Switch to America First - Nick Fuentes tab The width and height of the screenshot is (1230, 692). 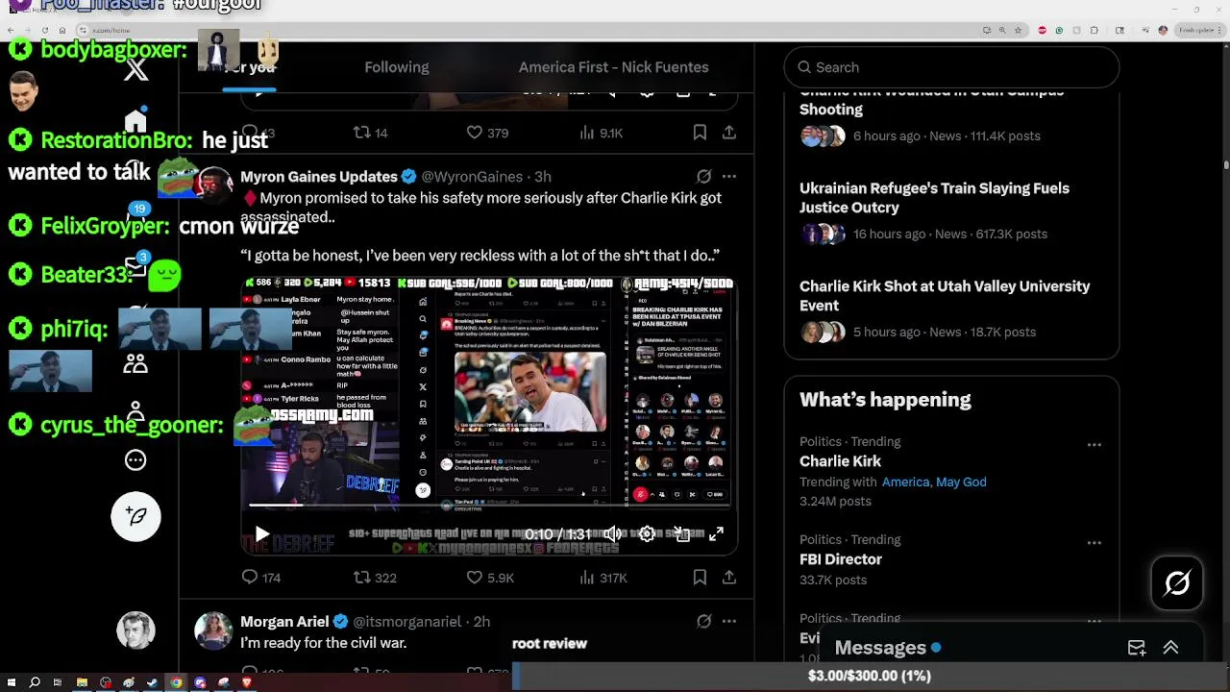click(613, 67)
